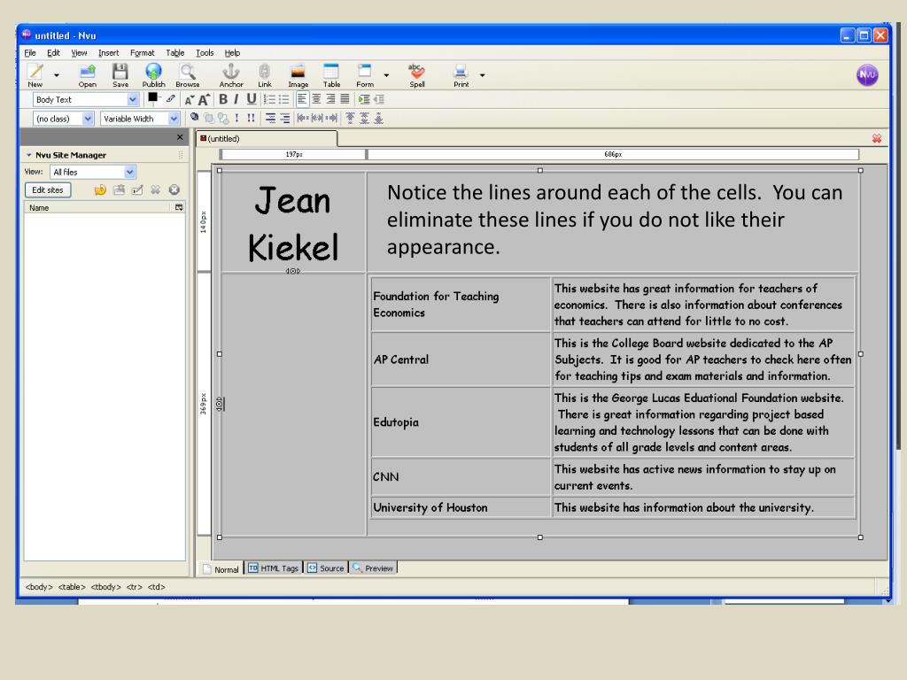
Task: Click the Image toolbar icon
Action: [x=298, y=75]
